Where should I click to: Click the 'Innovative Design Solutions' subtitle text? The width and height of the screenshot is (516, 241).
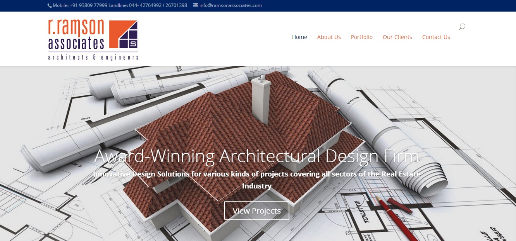point(257,174)
